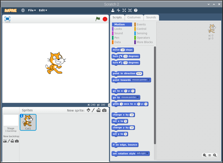
Task: Zoom out the scripts area
Action: (205, 155)
